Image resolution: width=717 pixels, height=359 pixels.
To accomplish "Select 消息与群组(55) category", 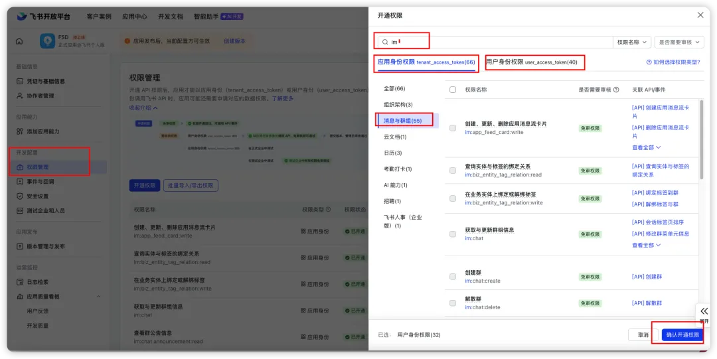I will pos(402,121).
